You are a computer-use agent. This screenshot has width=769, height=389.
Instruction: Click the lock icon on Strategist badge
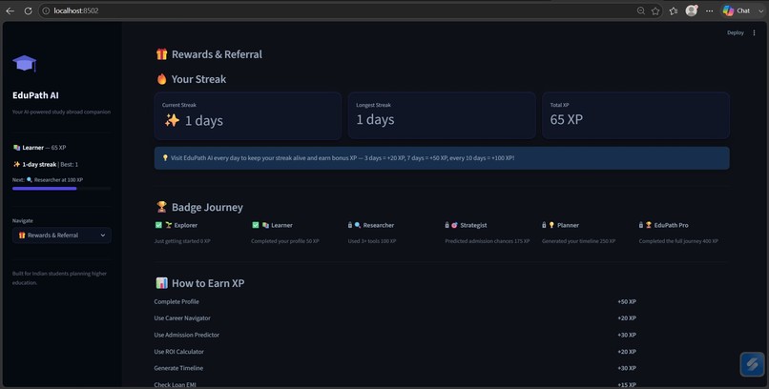click(x=447, y=225)
